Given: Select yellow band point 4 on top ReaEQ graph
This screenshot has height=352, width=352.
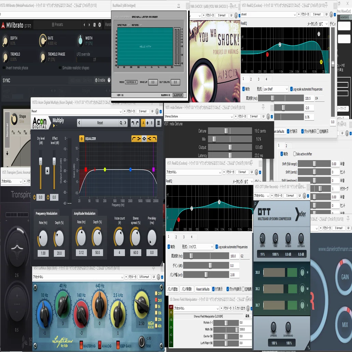Looking at the screenshot, I should point(321,62).
